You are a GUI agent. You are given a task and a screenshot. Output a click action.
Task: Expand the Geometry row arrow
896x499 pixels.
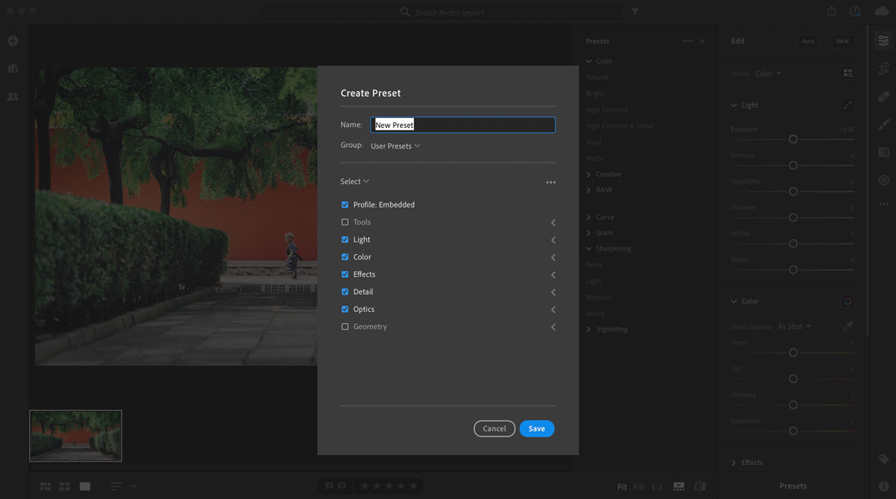coord(553,327)
